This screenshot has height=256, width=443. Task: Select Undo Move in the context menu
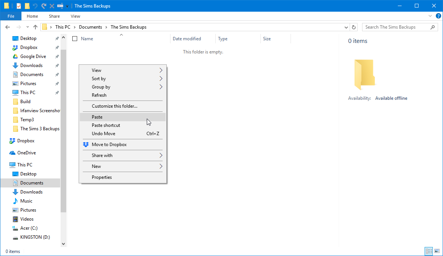pyautogui.click(x=123, y=134)
